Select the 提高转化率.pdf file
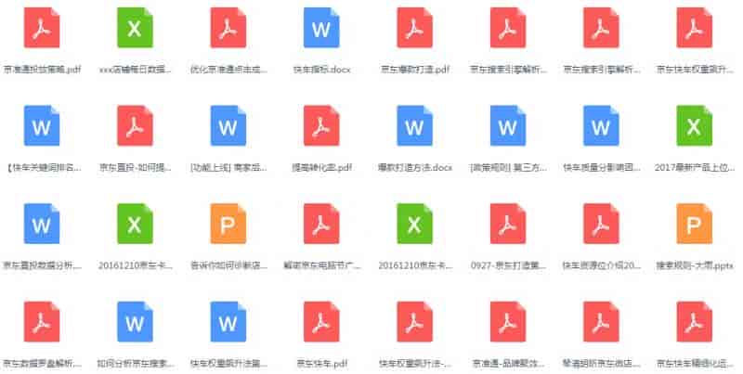The width and height of the screenshot is (743, 374). (x=321, y=125)
